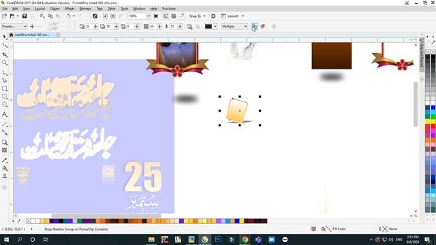Select the Freehand curve tool
Viewport: 436px width, 245px height.
5,73
